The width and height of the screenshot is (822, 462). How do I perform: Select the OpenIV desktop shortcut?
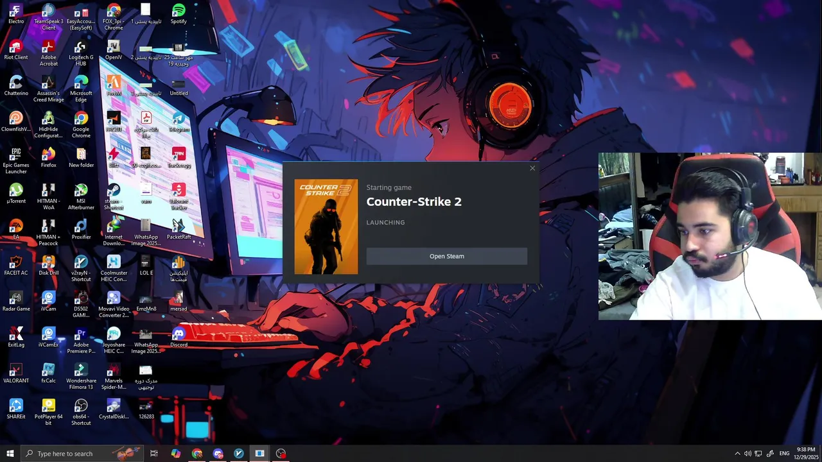113,50
